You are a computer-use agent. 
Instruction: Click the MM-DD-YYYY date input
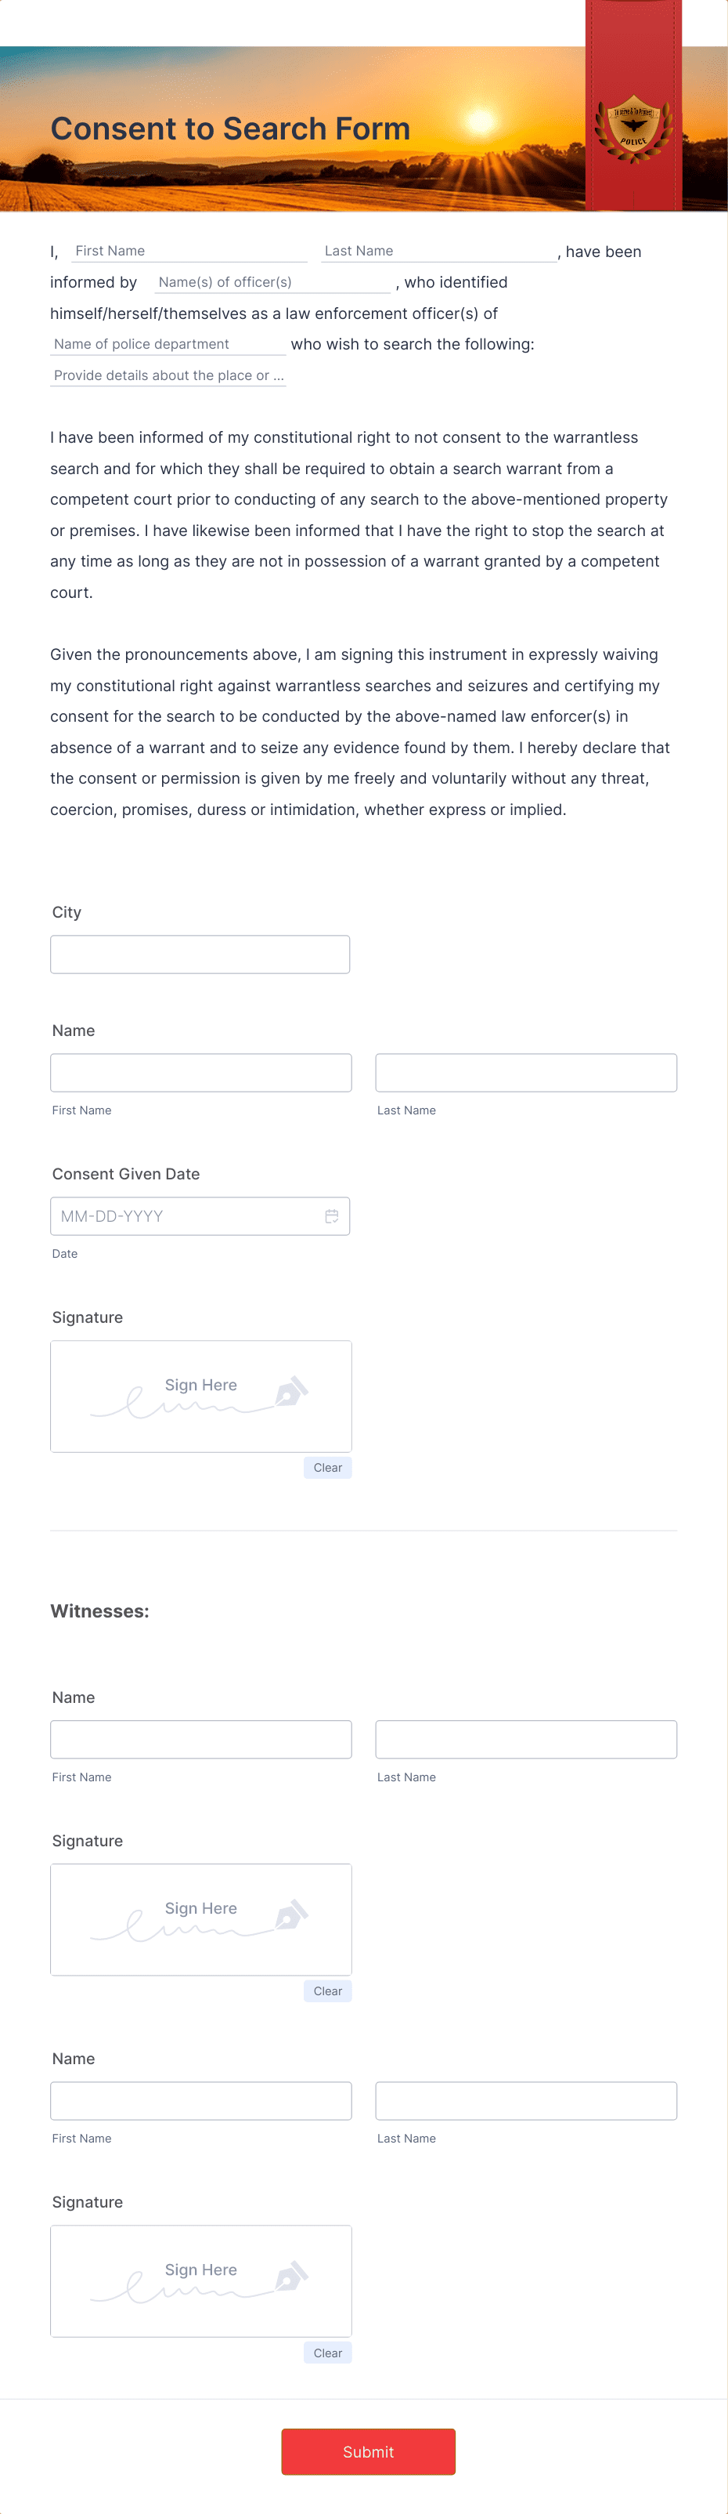pyautogui.click(x=175, y=1216)
